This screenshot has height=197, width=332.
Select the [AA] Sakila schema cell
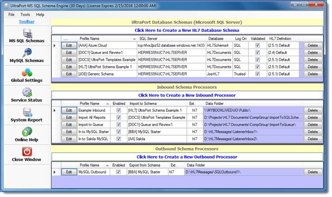click(157, 139)
